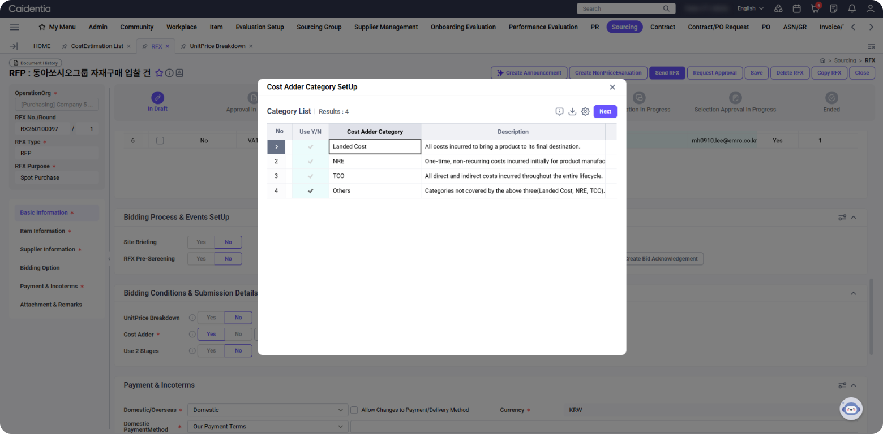This screenshot has height=434, width=883.
Task: Select the TCO category cell
Action: (375, 176)
